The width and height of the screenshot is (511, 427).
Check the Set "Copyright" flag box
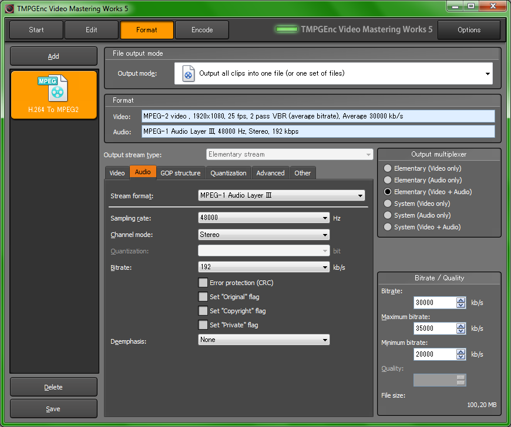point(203,311)
